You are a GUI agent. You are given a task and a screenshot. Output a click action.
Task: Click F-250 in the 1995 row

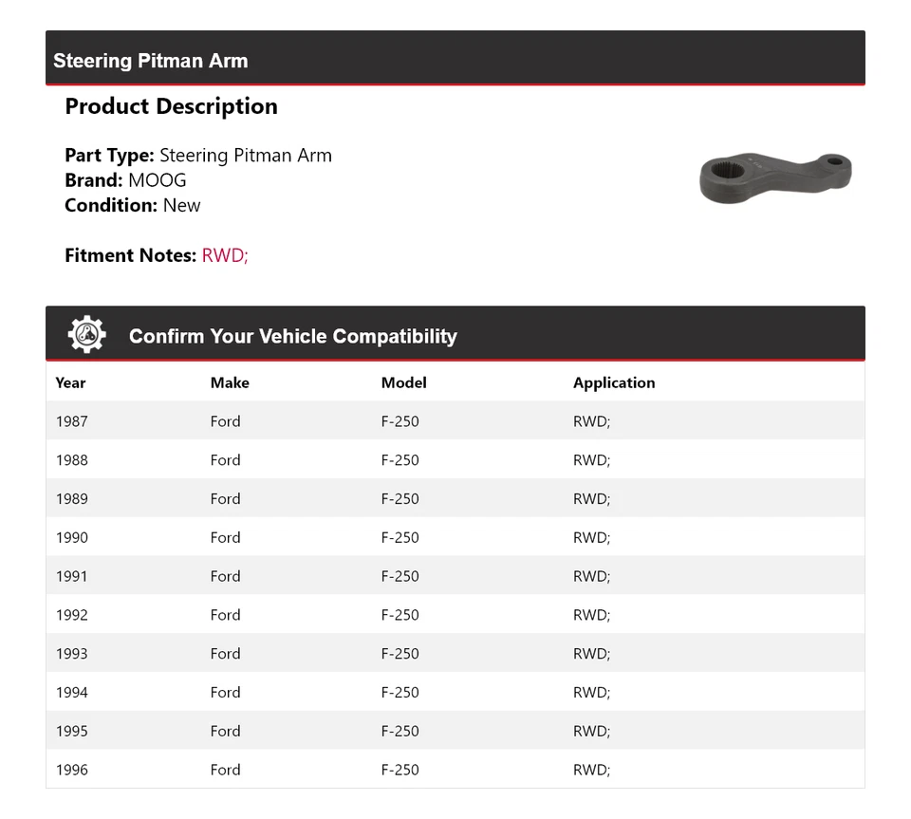click(400, 731)
